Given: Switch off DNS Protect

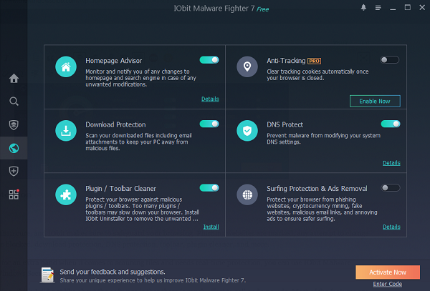Looking at the screenshot, I should tap(391, 124).
